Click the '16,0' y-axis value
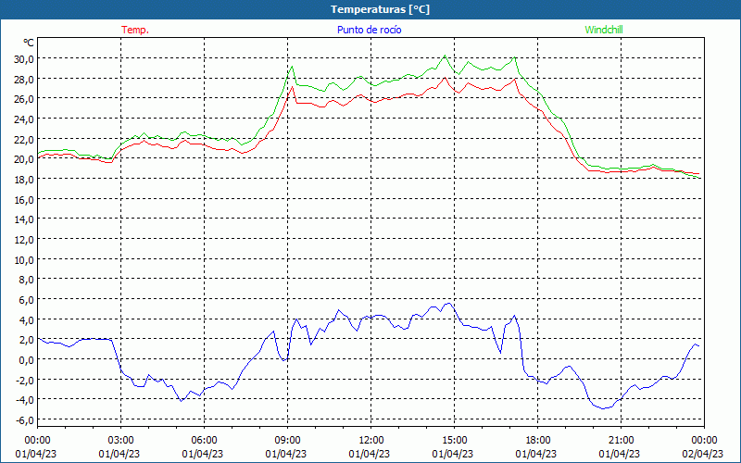Screen dimensions: 741x463 (24, 199)
